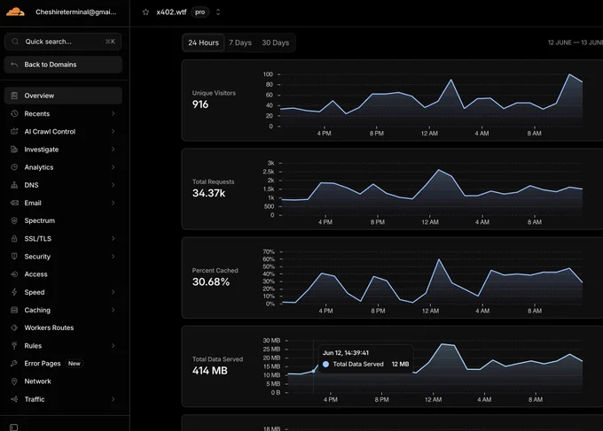The width and height of the screenshot is (603, 431).
Task: Click the SSL/TLS lock icon
Action: [x=14, y=238]
